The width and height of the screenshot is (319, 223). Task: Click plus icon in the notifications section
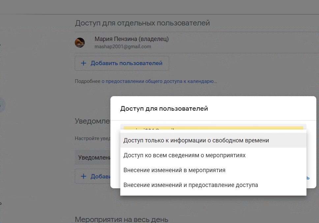(83, 176)
